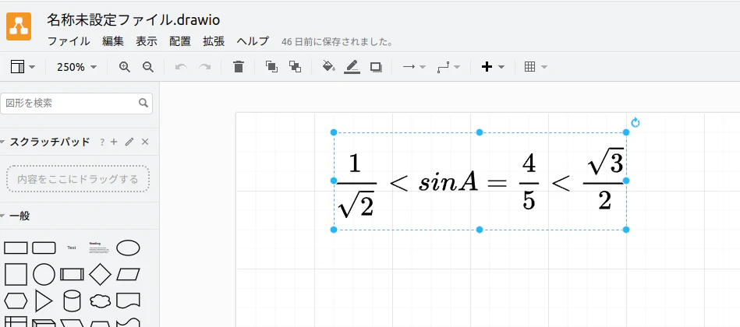Select the document shape
The width and height of the screenshot is (740, 327).
[x=128, y=301]
